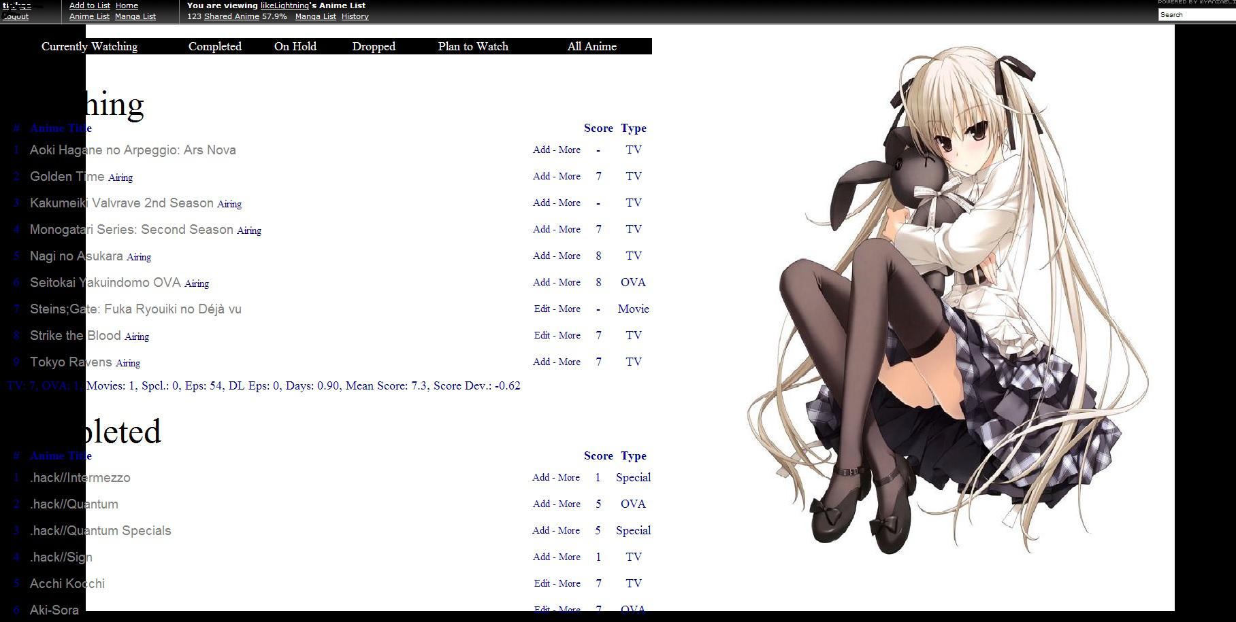The image size is (1236, 622).
Task: Open the Completed tab
Action: click(x=215, y=46)
